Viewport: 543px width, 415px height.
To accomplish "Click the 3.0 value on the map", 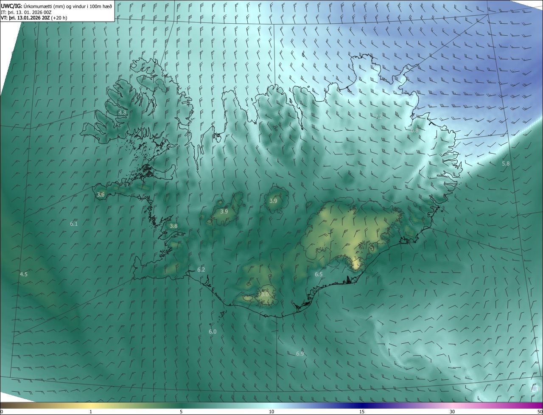I will pyautogui.click(x=265, y=294).
